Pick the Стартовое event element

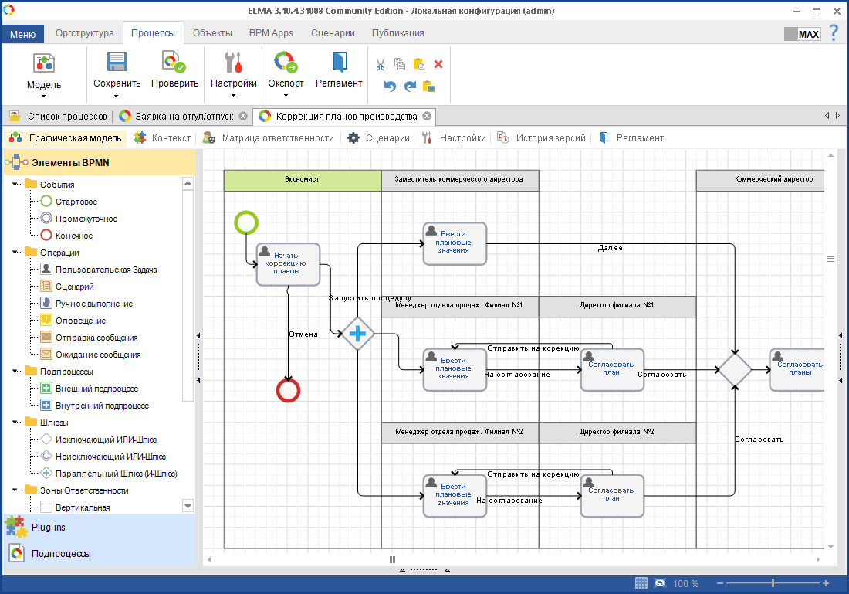click(76, 202)
